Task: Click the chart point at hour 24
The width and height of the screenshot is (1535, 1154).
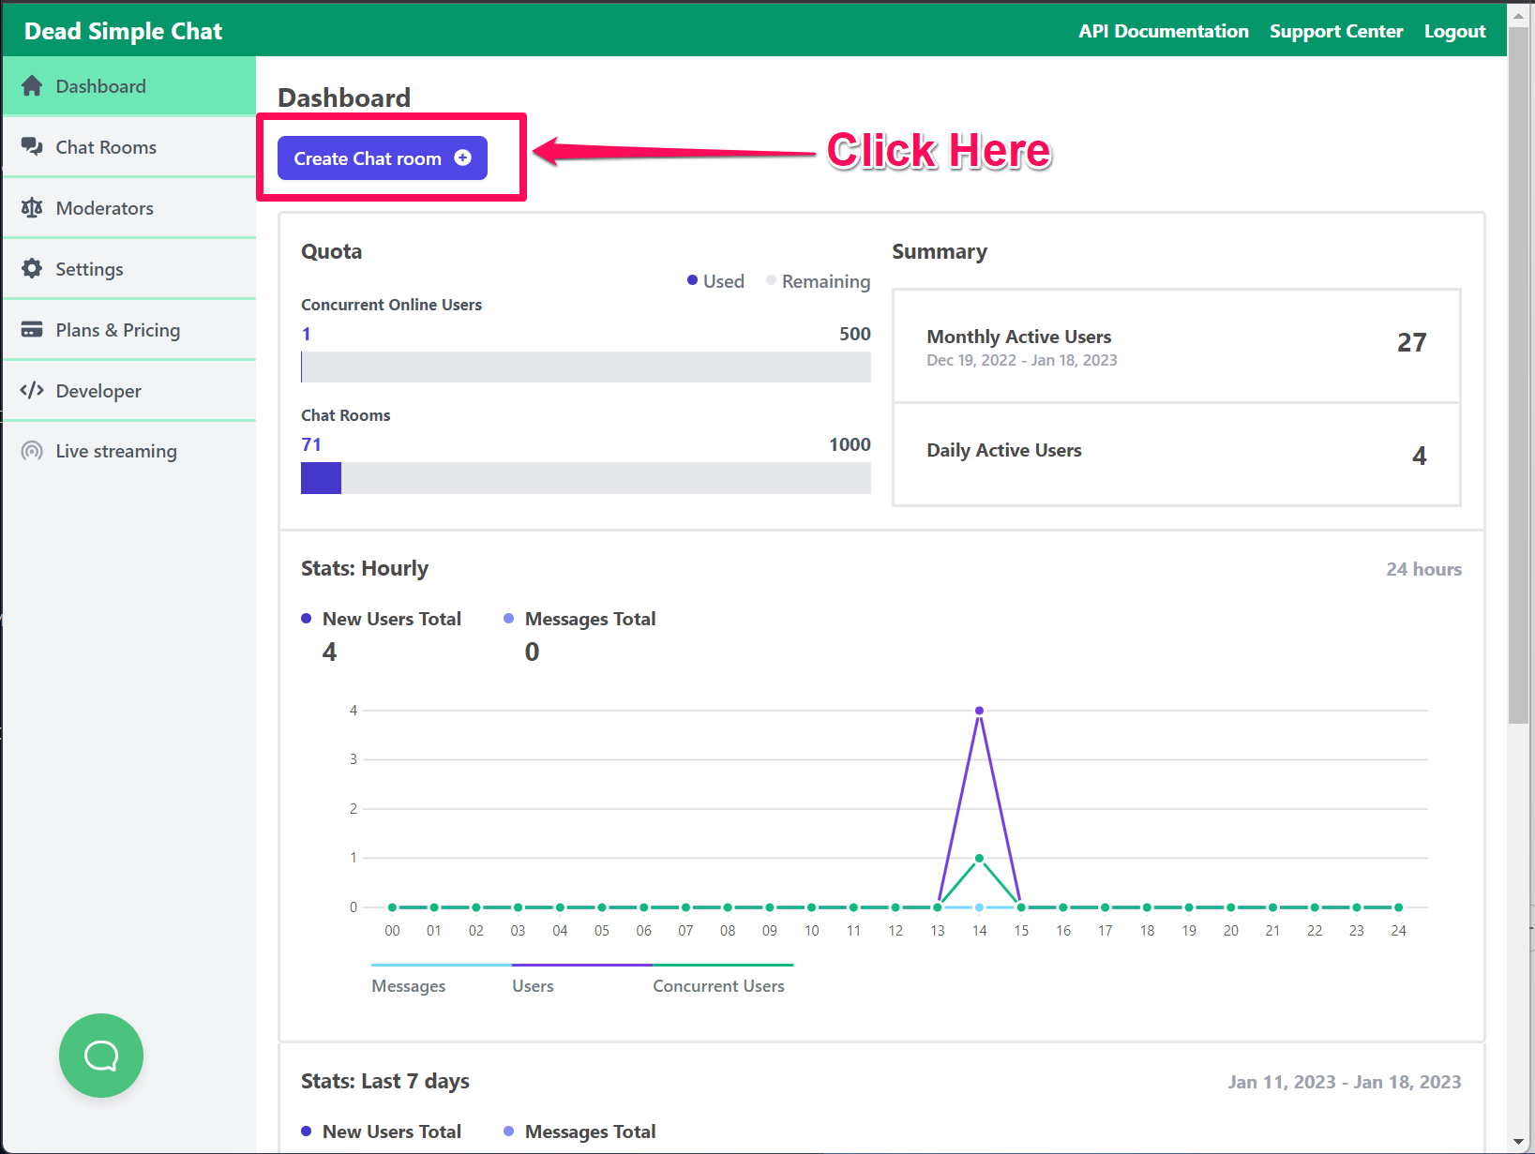Action: pos(1398,907)
